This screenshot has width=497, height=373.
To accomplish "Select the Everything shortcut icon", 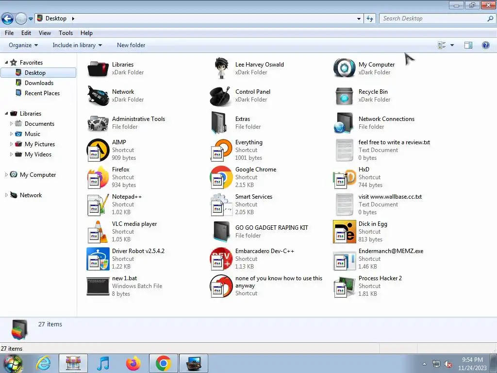I will [221, 150].
